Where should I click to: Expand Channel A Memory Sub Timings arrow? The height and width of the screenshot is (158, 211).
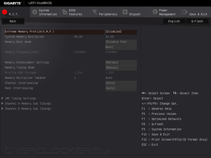click(x=2, y=104)
